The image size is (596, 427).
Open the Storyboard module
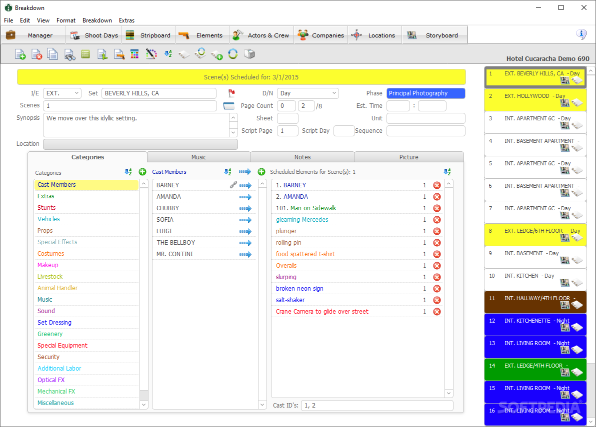pyautogui.click(x=434, y=35)
